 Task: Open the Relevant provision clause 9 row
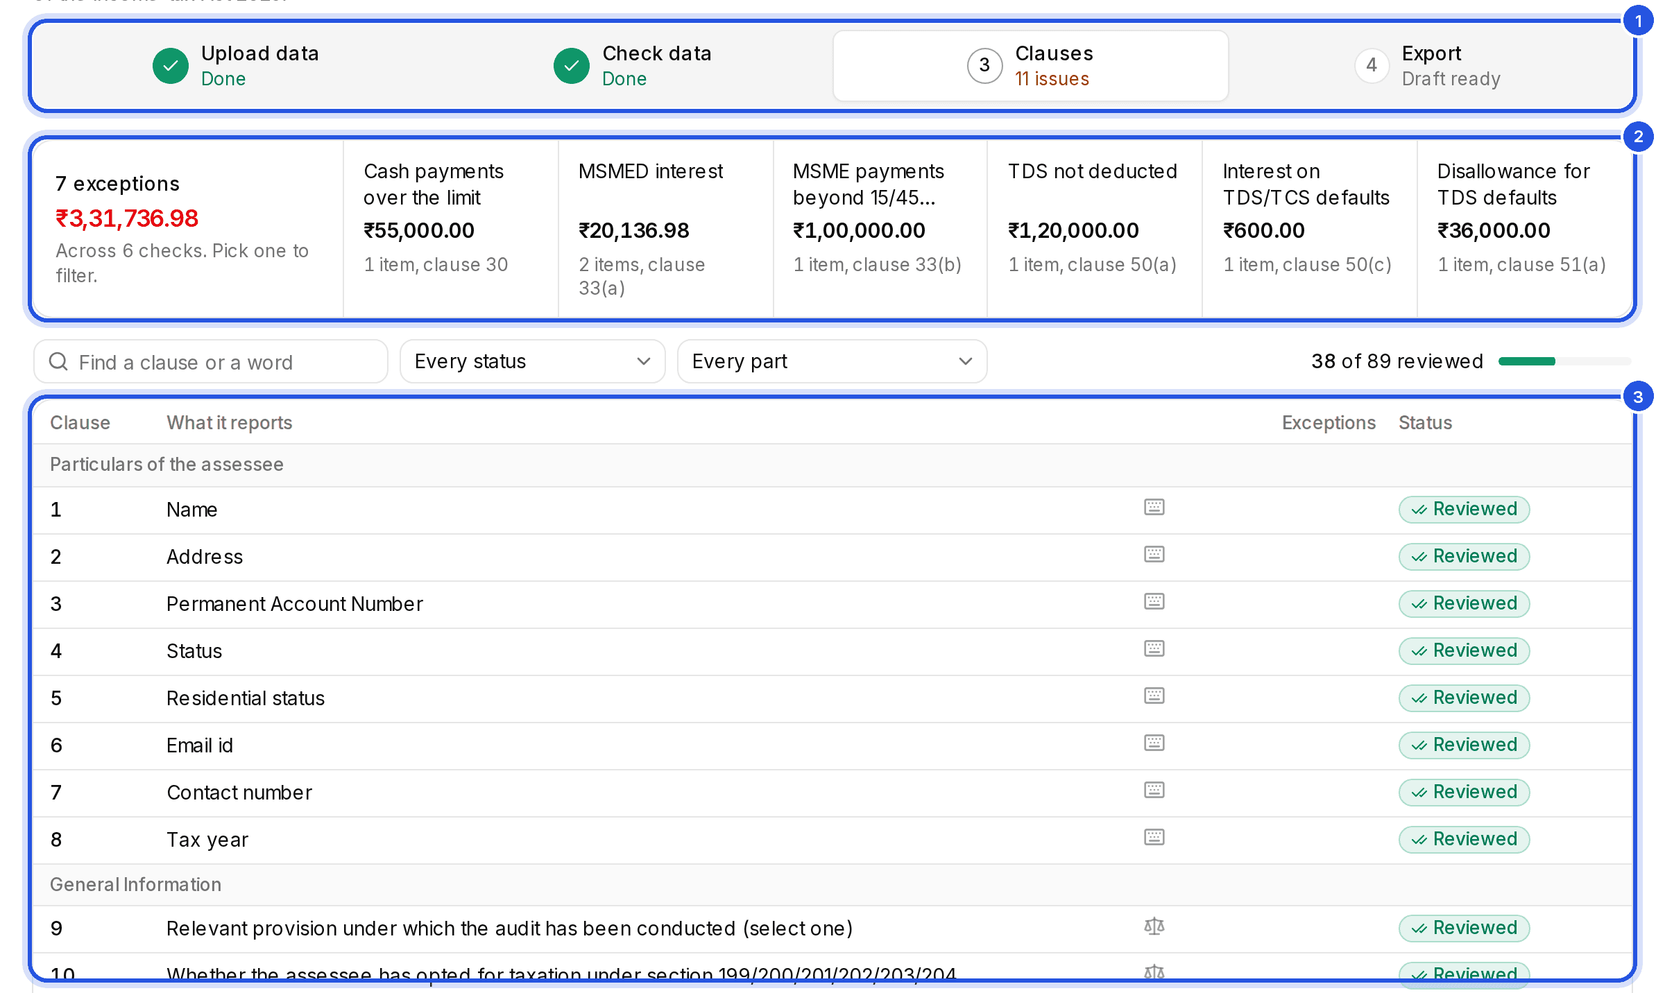[832, 929]
